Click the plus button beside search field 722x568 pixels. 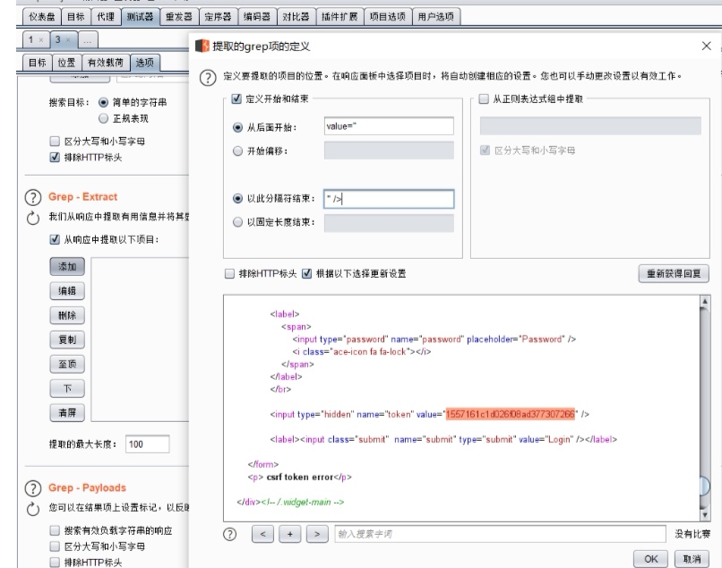click(x=290, y=534)
